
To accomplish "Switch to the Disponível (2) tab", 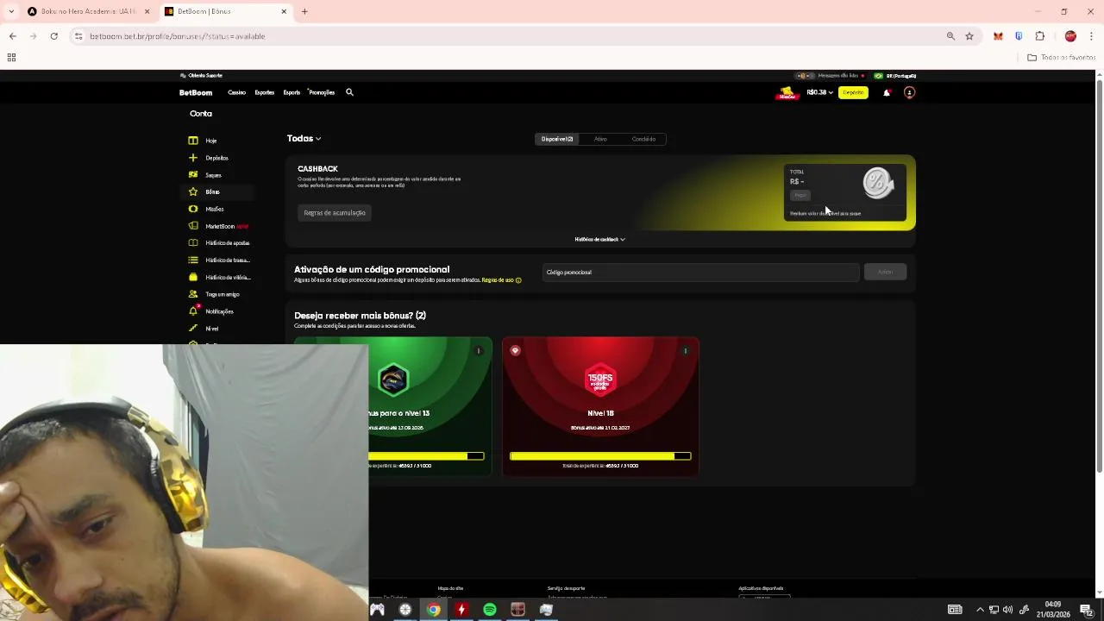I will 557,139.
